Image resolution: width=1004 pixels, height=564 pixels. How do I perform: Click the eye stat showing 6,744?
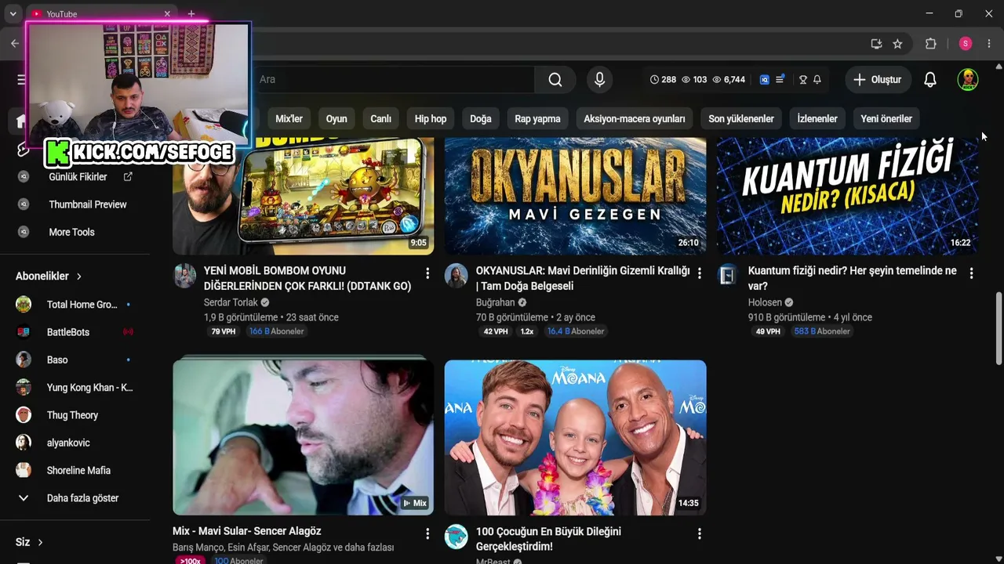pos(728,79)
